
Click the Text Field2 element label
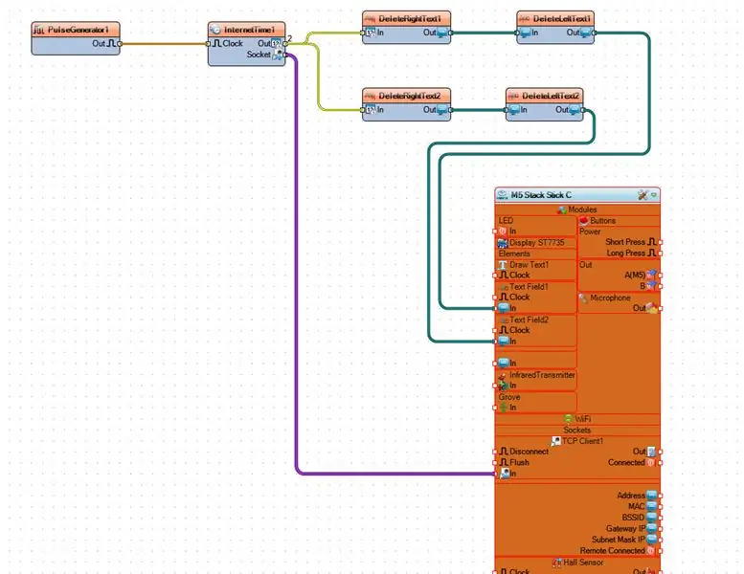[x=529, y=320]
